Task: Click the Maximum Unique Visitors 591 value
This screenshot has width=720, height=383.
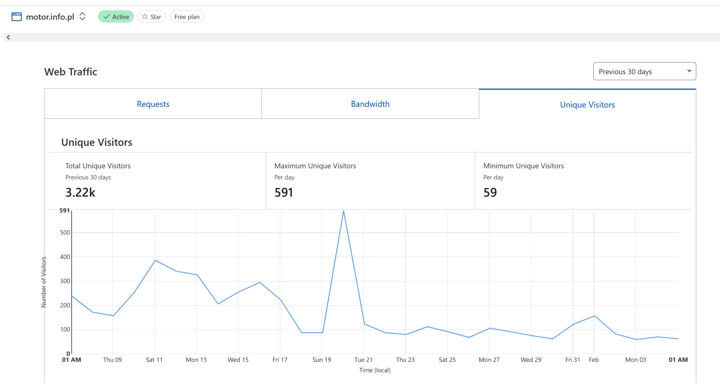Action: click(283, 192)
